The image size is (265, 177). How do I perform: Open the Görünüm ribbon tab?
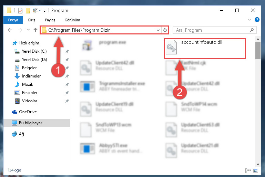point(72,20)
